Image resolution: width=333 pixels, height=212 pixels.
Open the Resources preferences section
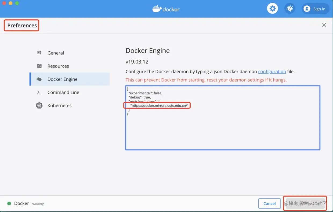point(70,66)
